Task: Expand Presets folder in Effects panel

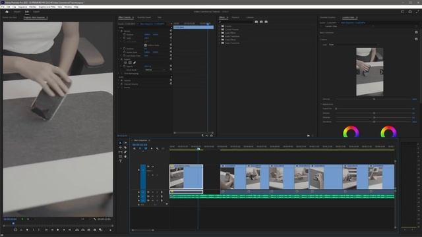Action: click(220, 26)
